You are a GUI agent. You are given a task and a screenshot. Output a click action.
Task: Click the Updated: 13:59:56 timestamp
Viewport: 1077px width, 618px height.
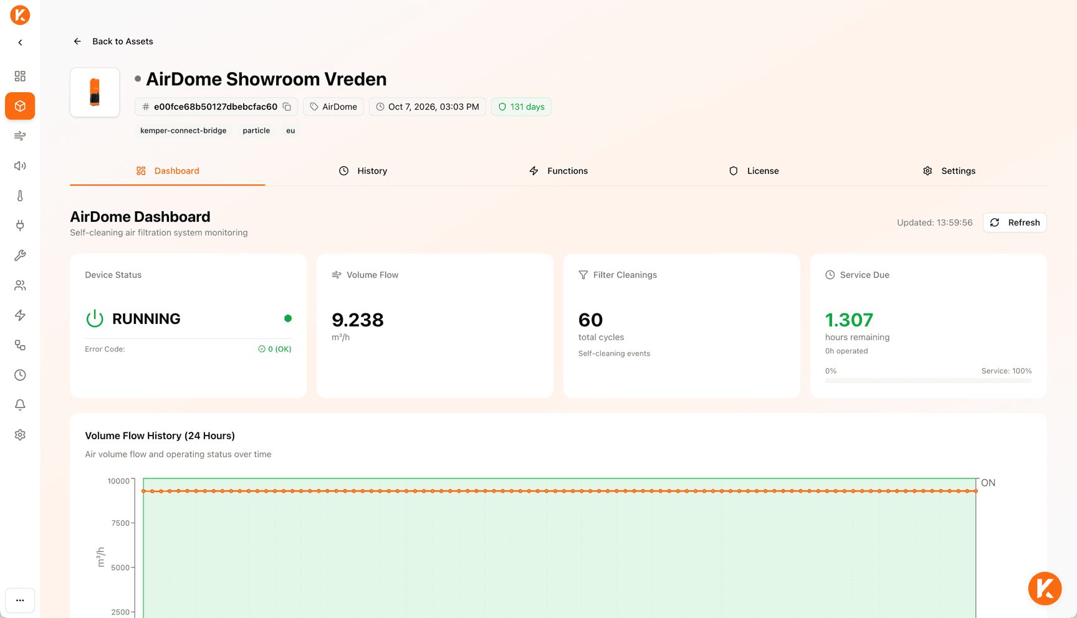tap(935, 222)
